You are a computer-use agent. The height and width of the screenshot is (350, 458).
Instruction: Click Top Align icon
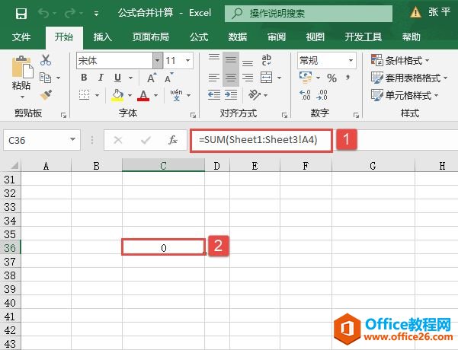(x=214, y=57)
